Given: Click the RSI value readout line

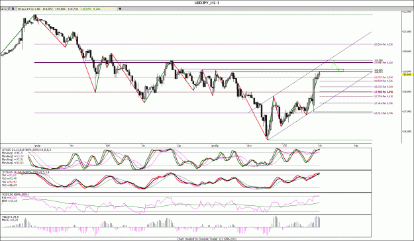Looking at the screenshot, I should click(9, 197).
